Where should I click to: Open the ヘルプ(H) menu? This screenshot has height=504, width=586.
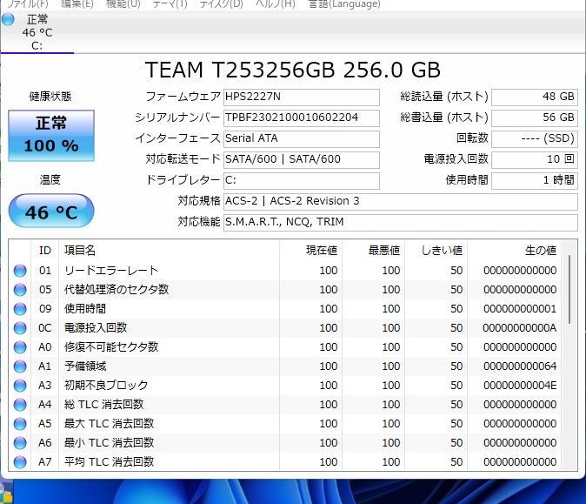click(x=276, y=4)
